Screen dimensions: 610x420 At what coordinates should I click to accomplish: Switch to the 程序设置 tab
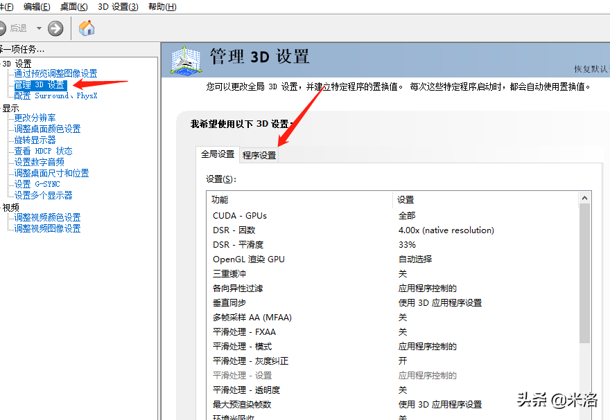click(259, 155)
